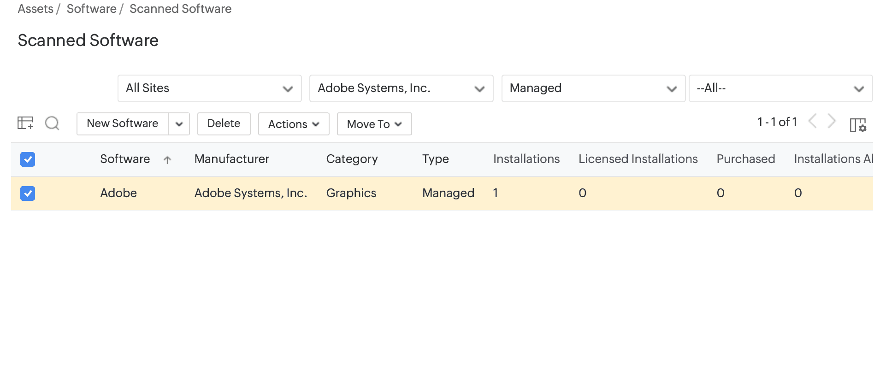
Task: Uncheck the Adobe row checkbox
Action: click(28, 193)
